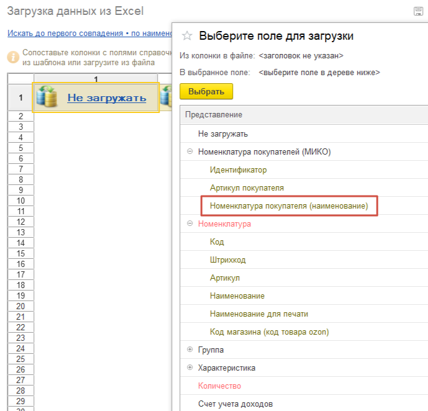The height and width of the screenshot is (411, 428).
Task: Select the 'Счет учета доходов' field
Action: 235,404
